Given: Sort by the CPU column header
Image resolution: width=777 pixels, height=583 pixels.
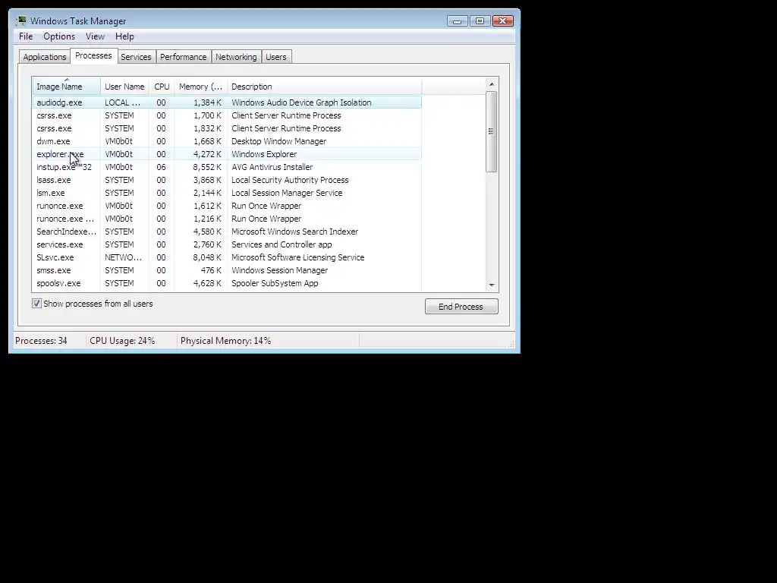Looking at the screenshot, I should tap(162, 87).
